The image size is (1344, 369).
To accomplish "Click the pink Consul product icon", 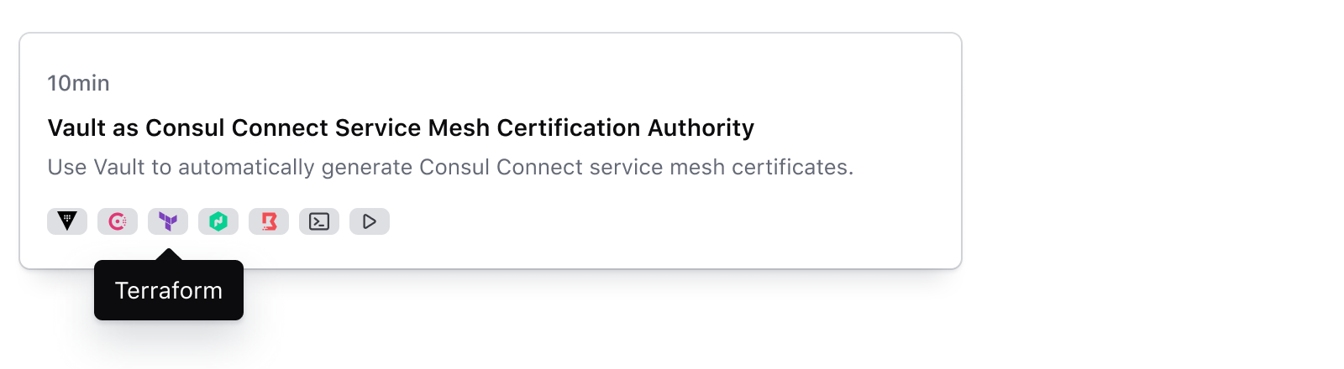I will [118, 221].
